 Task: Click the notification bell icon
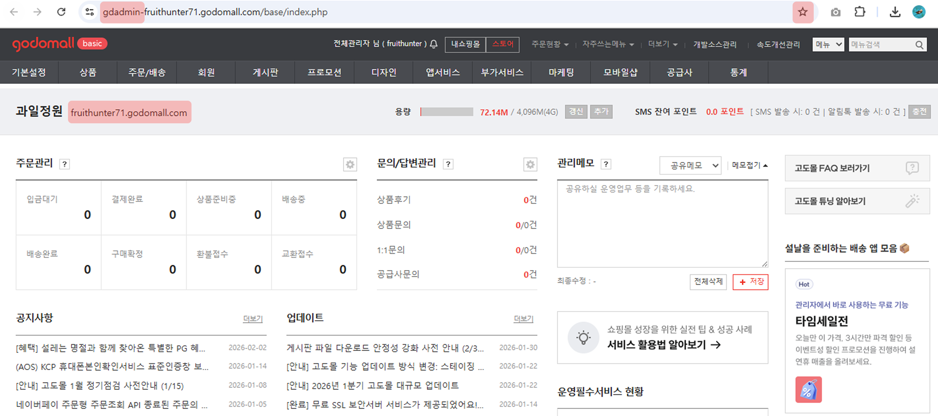tap(433, 44)
